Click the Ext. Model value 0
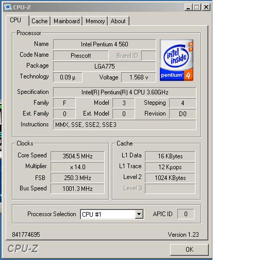This screenshot has height=260, width=264. tap(124, 114)
